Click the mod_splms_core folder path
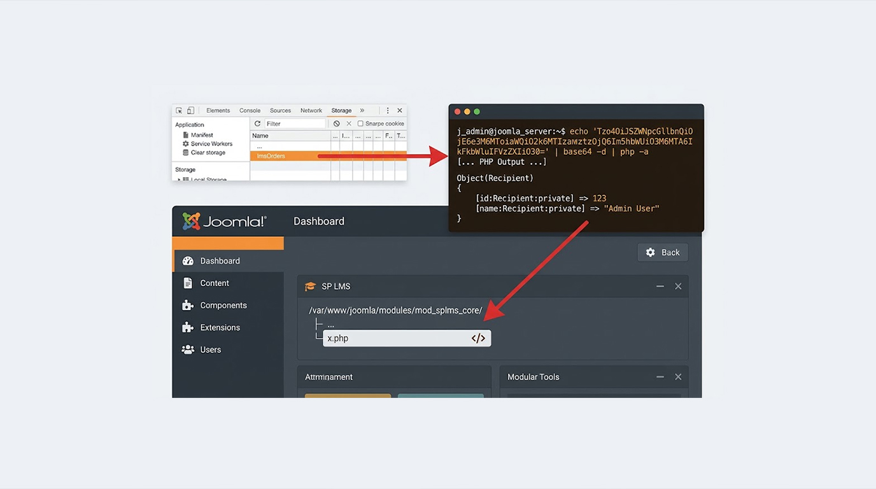This screenshot has height=489, width=876. coord(395,311)
